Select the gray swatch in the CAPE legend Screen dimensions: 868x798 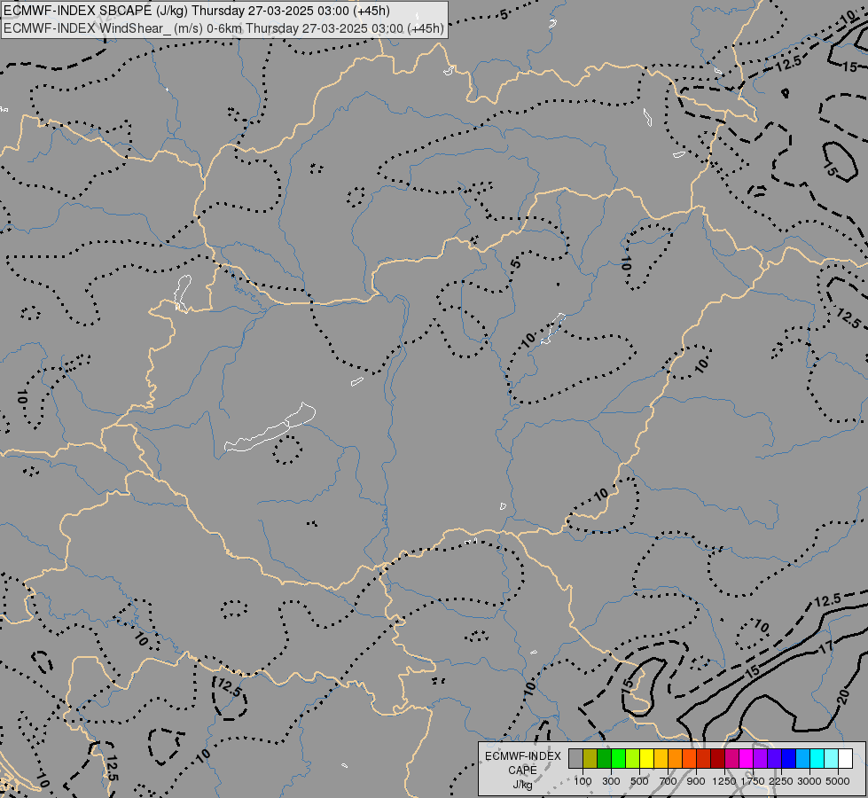575,759
